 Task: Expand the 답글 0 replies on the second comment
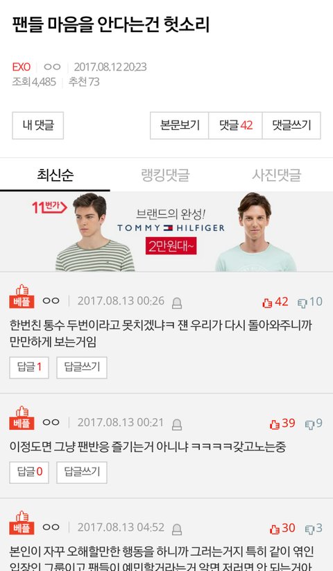[29, 472]
